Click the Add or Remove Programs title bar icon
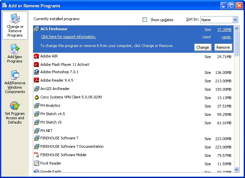Screen dimensions: 245x178 [5, 5]
